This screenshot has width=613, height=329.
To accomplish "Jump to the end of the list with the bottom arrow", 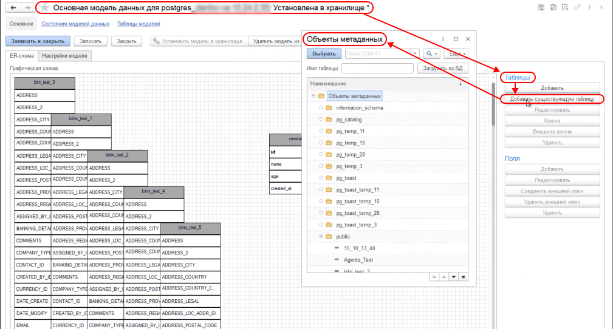I will (464, 277).
